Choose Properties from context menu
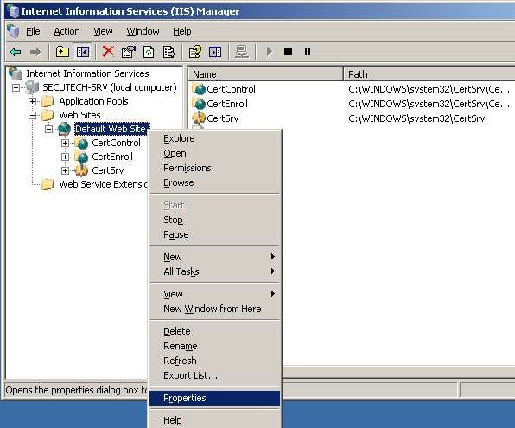The width and height of the screenshot is (515, 428). pos(215,398)
